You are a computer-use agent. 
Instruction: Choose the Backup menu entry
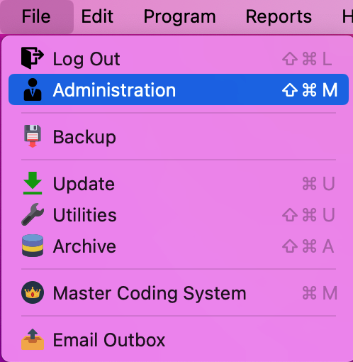(179, 136)
